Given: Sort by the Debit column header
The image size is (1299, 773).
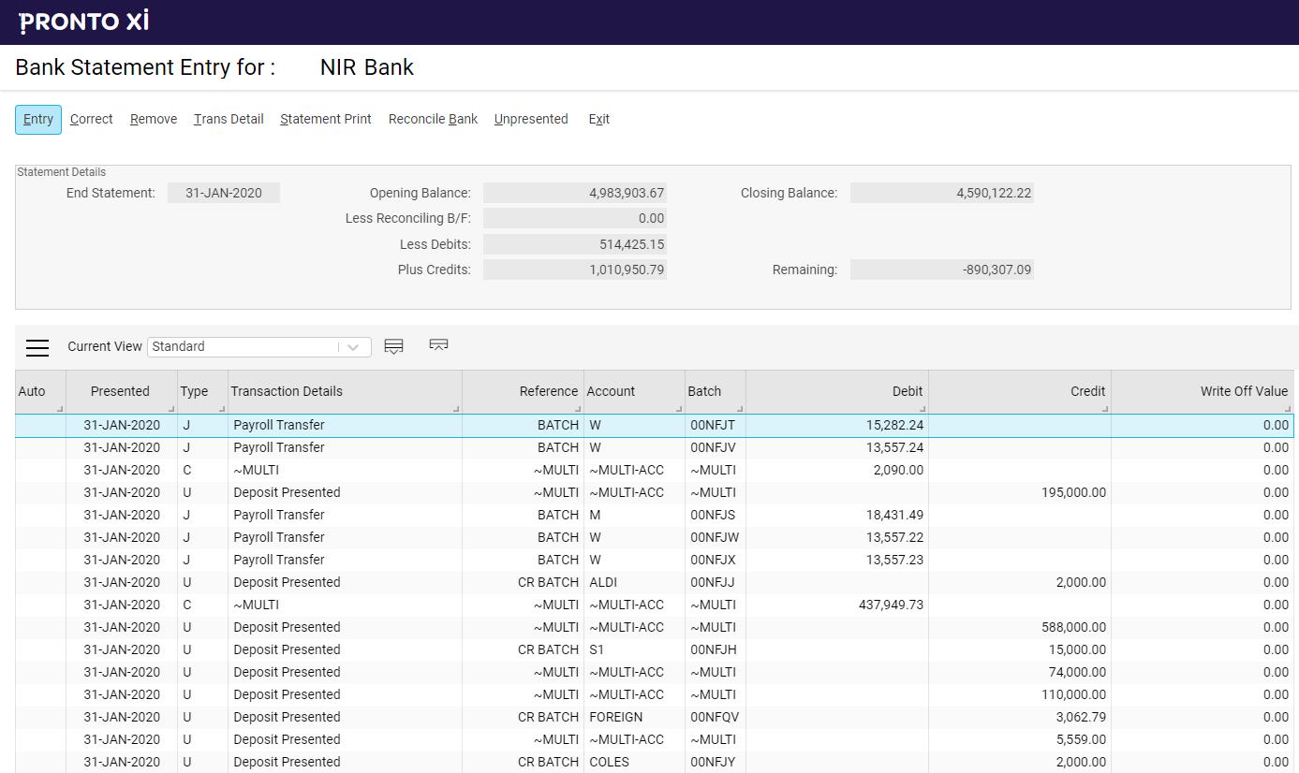Looking at the screenshot, I should click(x=906, y=391).
